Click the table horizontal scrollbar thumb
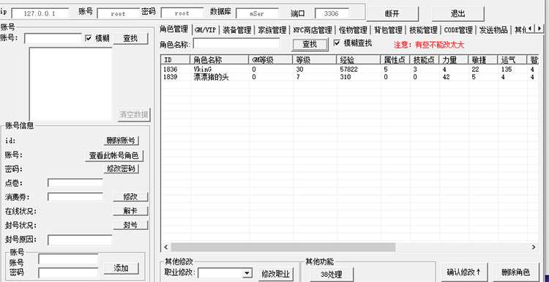 [x=283, y=247]
